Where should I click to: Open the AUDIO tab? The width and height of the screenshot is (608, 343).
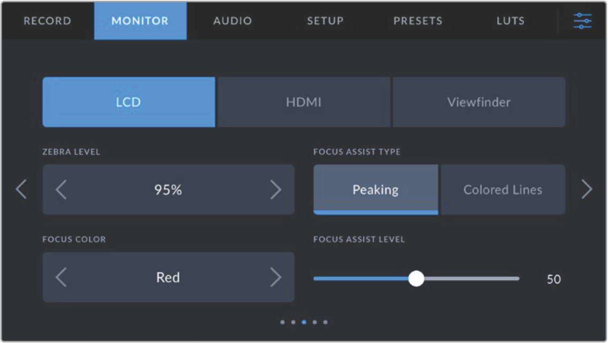tap(233, 21)
